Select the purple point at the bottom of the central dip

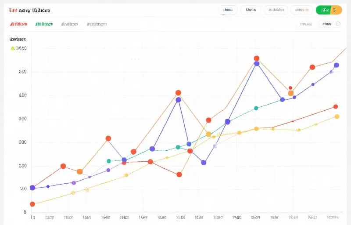pos(204,163)
